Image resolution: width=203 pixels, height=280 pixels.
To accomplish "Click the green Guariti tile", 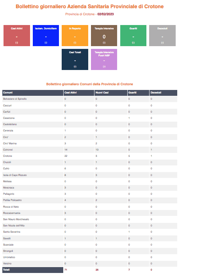I will point(133,36).
